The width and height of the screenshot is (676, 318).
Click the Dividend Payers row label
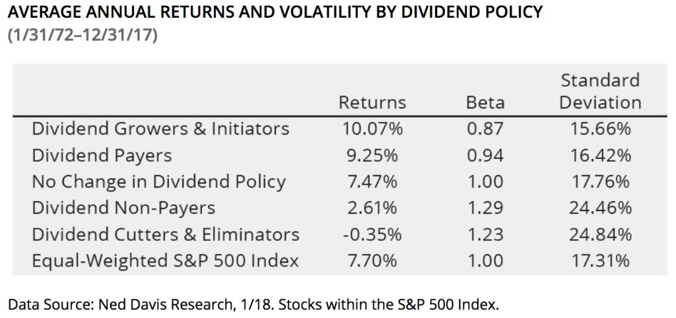101,155
